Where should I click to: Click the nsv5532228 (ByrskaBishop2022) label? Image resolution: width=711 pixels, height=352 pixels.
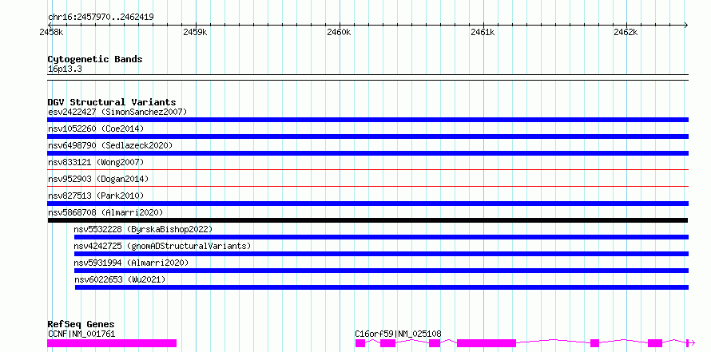pos(143,229)
